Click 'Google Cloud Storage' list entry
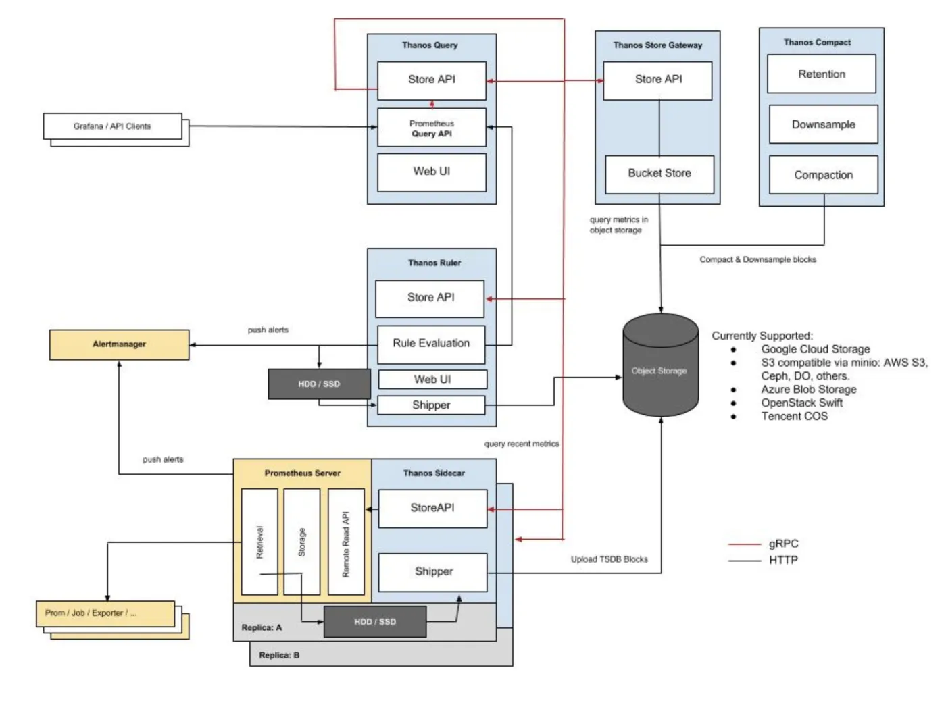Screen dimensions: 946x701 [816, 350]
